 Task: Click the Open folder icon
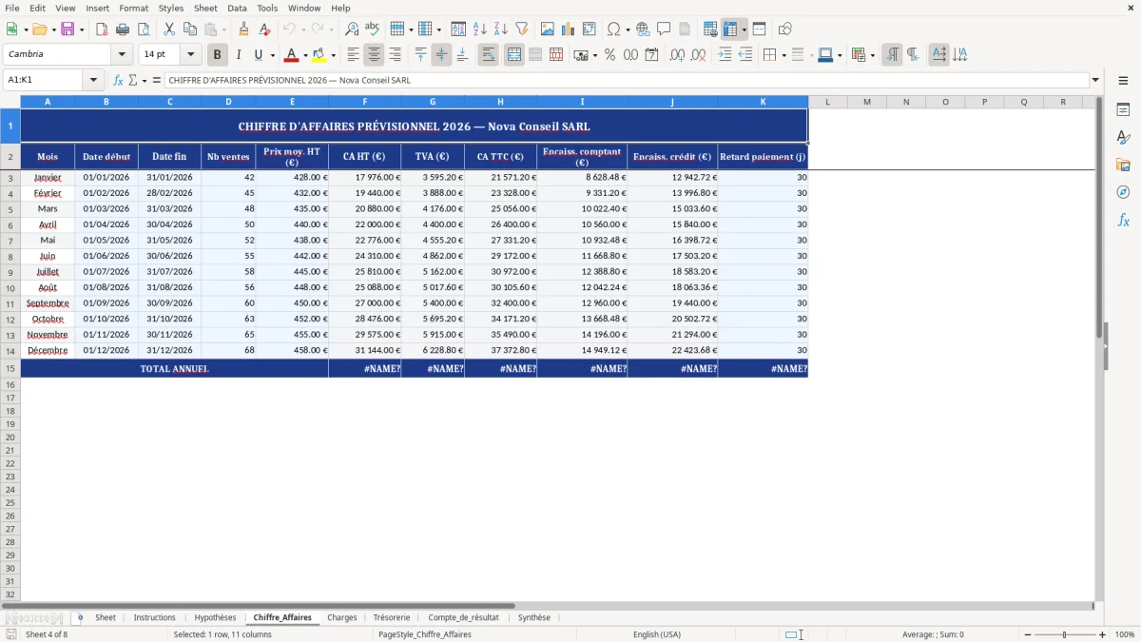(39, 29)
